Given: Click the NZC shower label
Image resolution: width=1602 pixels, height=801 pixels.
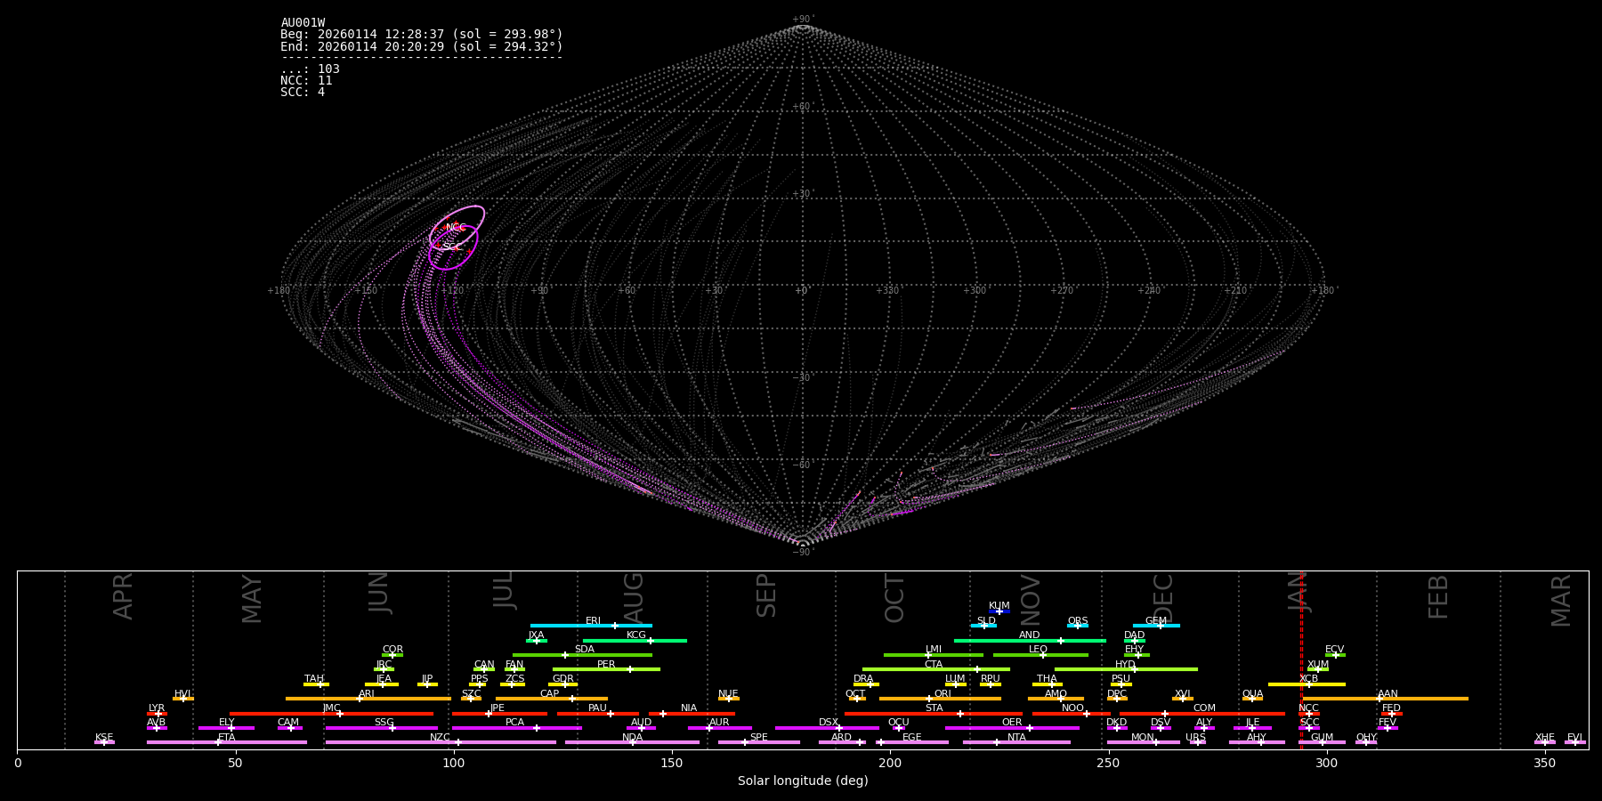Looking at the screenshot, I should point(440,738).
